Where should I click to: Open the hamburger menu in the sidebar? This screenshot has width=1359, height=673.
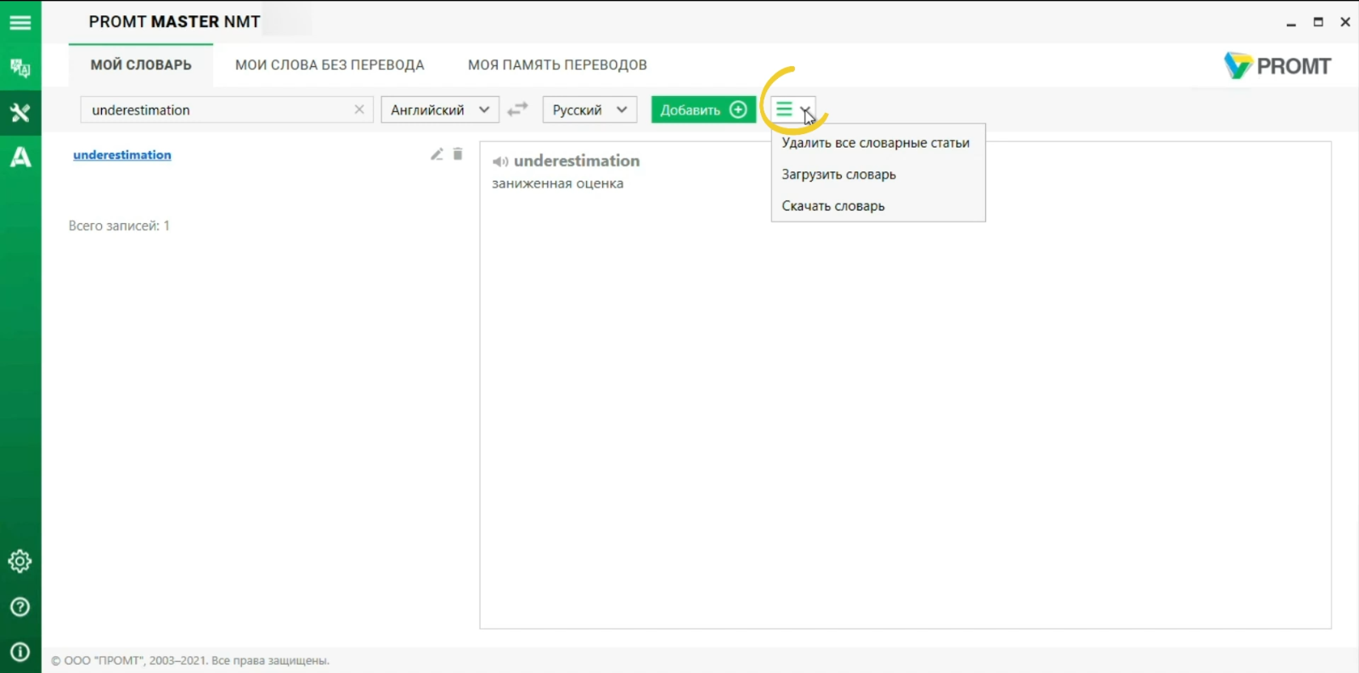(x=20, y=23)
